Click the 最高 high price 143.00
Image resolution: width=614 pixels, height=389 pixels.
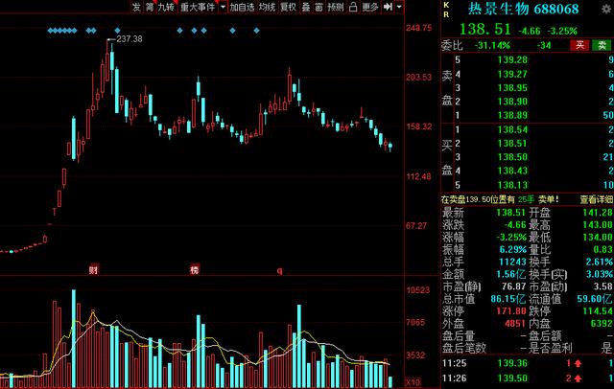(597, 225)
